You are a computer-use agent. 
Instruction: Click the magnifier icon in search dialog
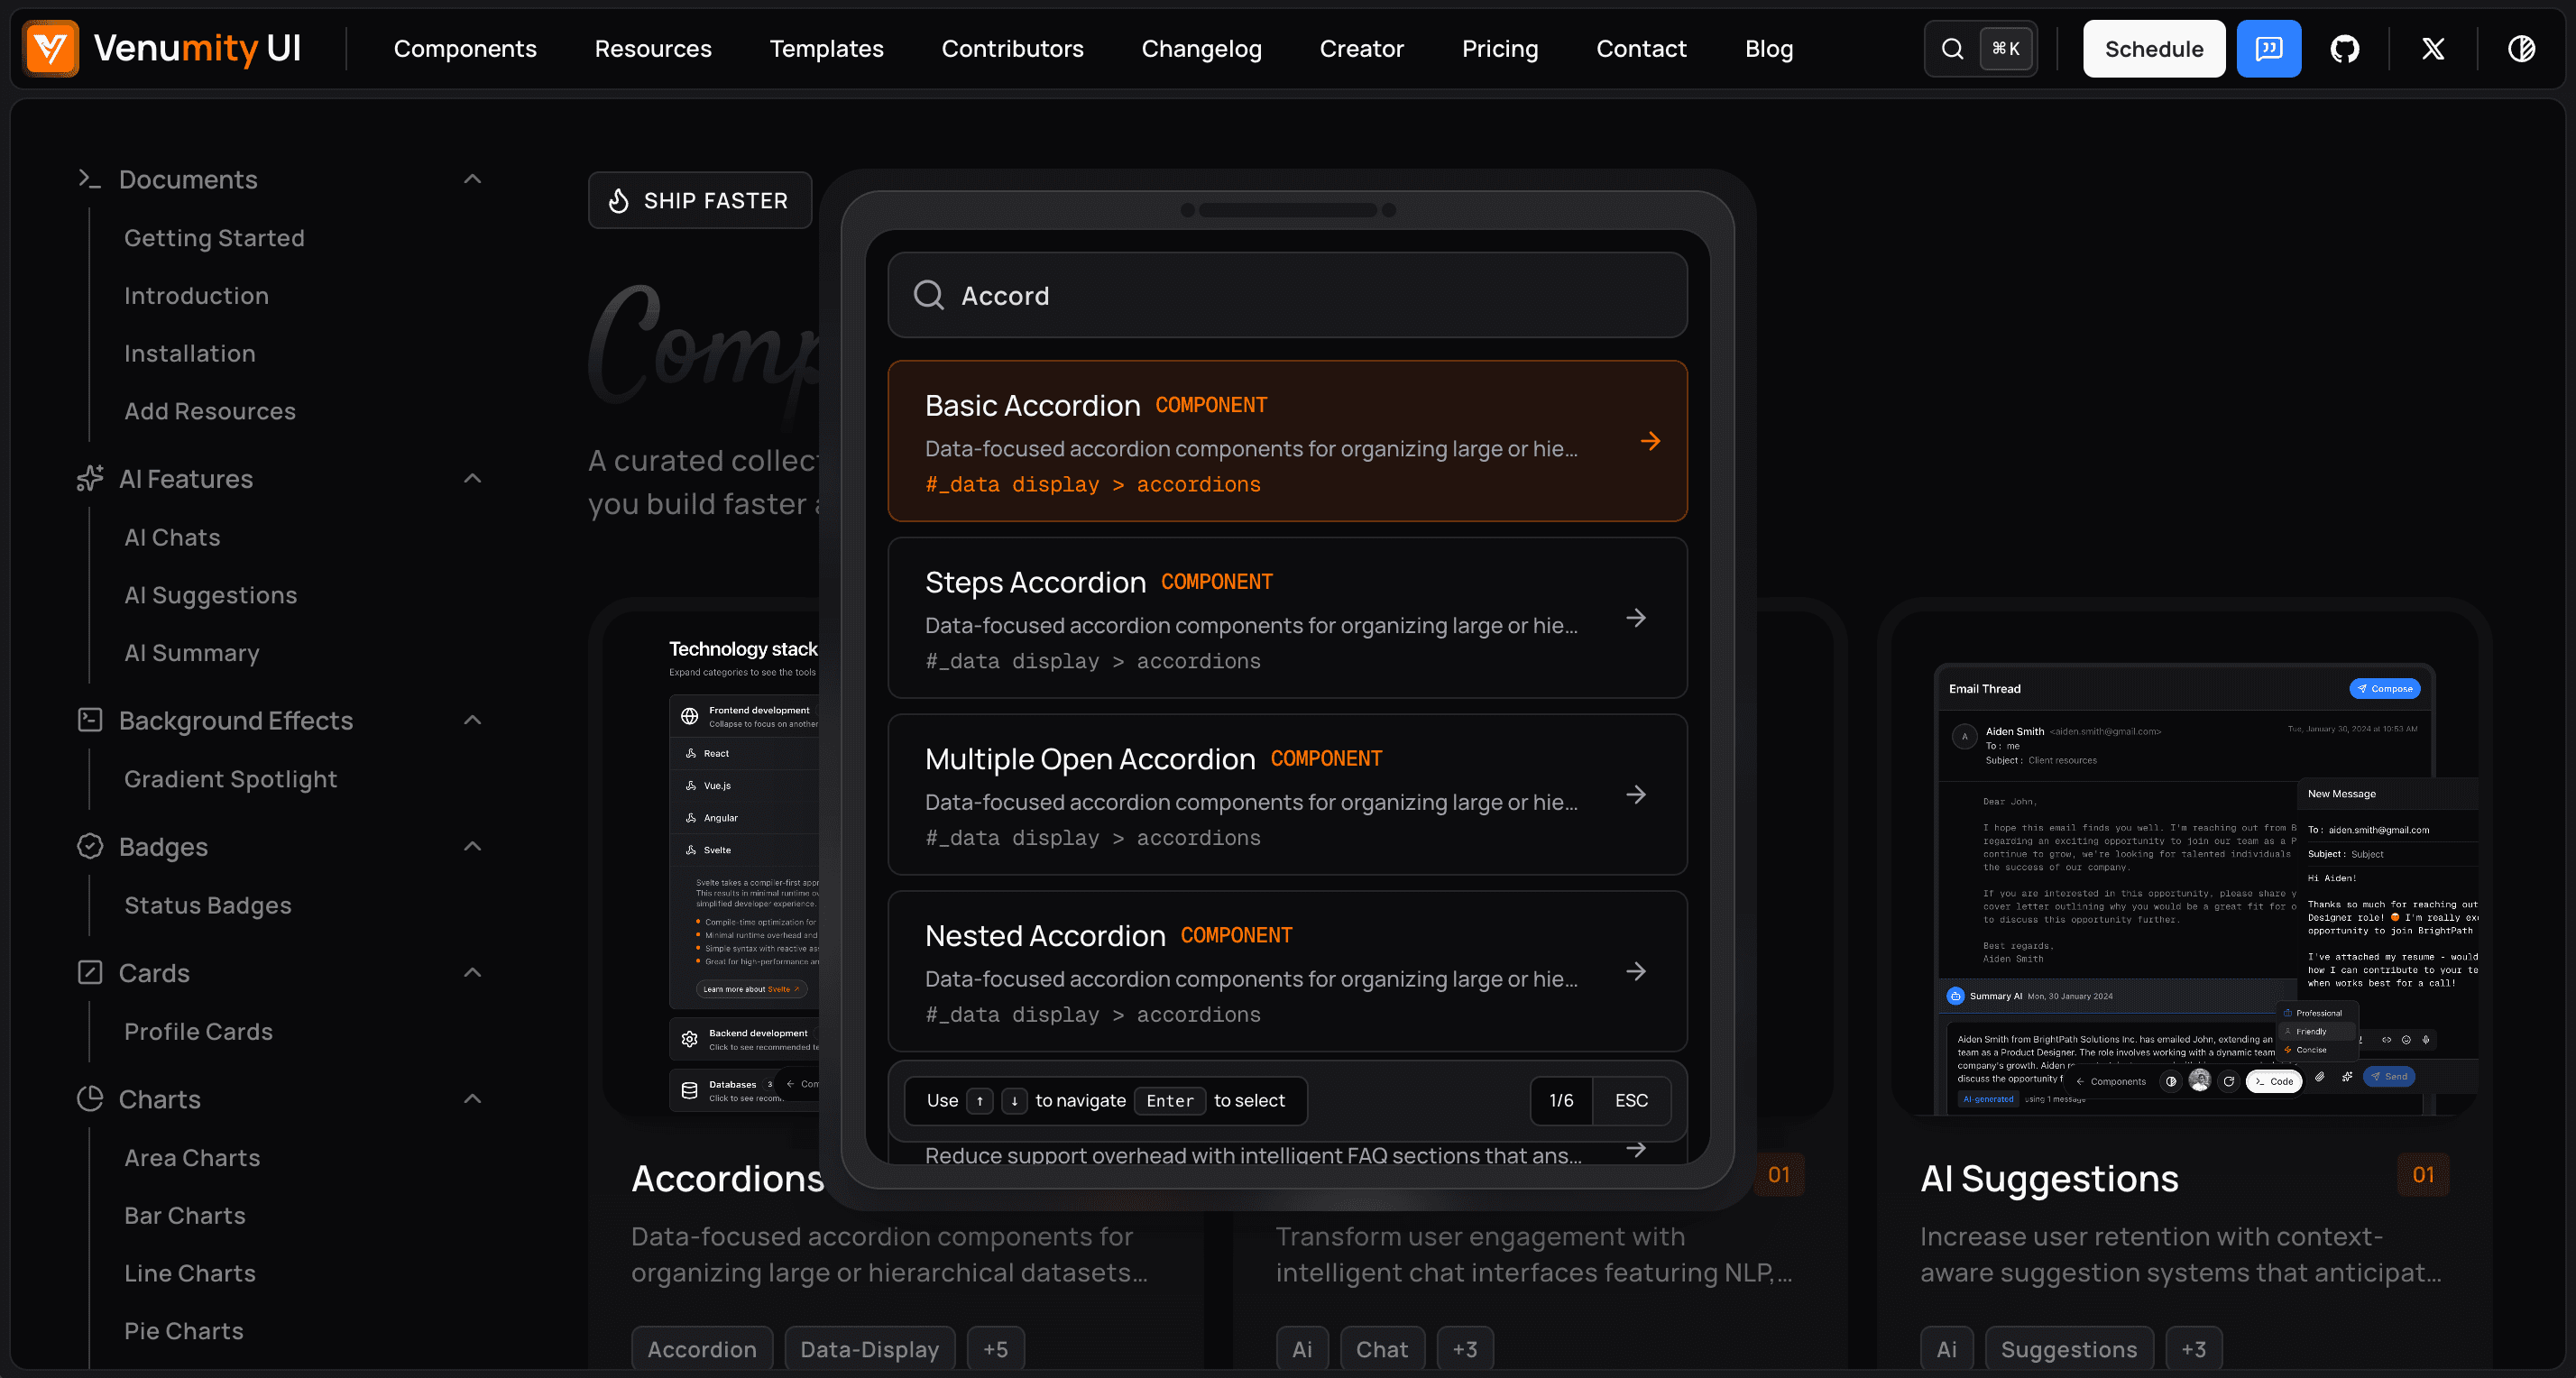tap(928, 295)
